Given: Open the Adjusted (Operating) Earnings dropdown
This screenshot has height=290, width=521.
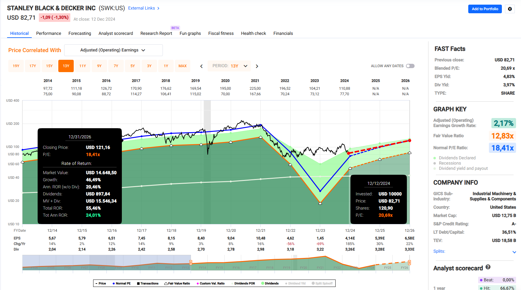Looking at the screenshot, I should (113, 50).
